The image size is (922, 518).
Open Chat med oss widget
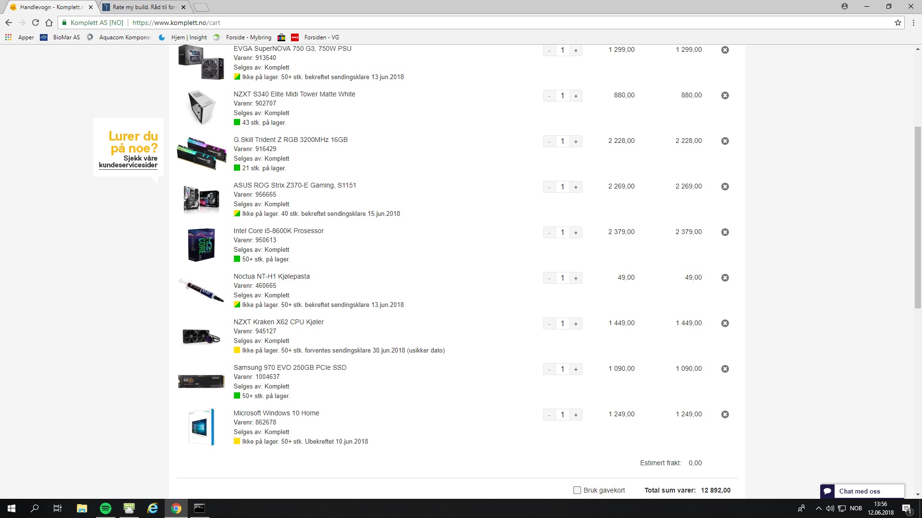(x=862, y=491)
